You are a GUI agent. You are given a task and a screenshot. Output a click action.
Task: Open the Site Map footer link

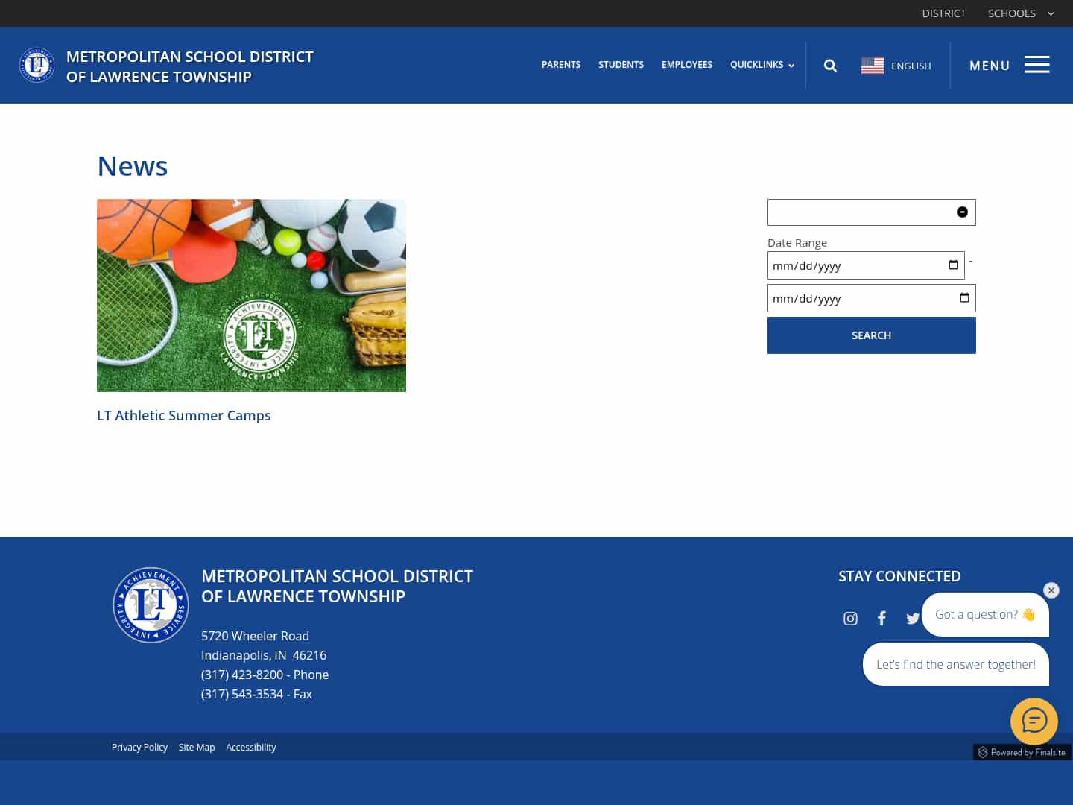197,747
